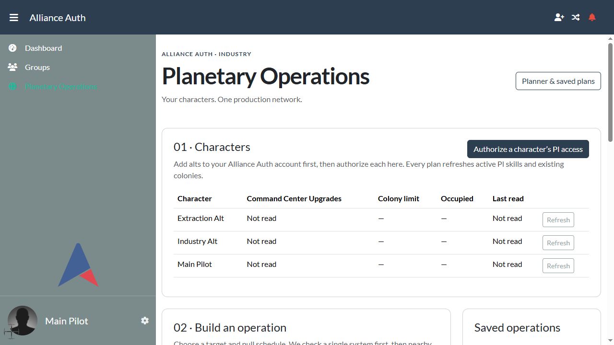Select Planetary Operations in sidebar
The height and width of the screenshot is (345, 614).
pyautogui.click(x=61, y=87)
